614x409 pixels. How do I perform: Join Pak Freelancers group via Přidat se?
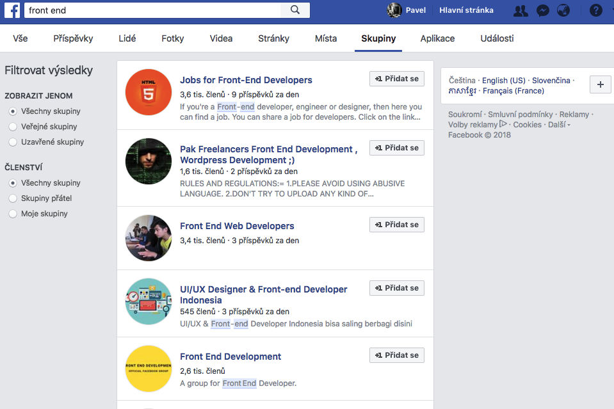(397, 148)
